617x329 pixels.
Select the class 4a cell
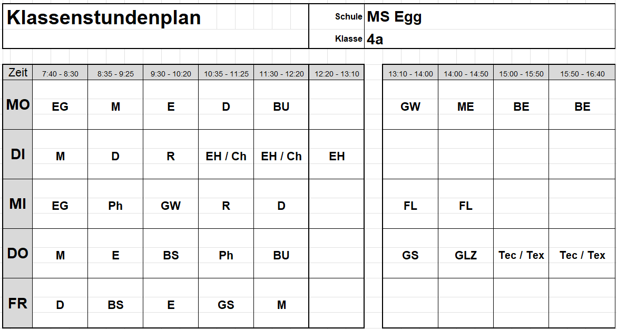(x=489, y=39)
